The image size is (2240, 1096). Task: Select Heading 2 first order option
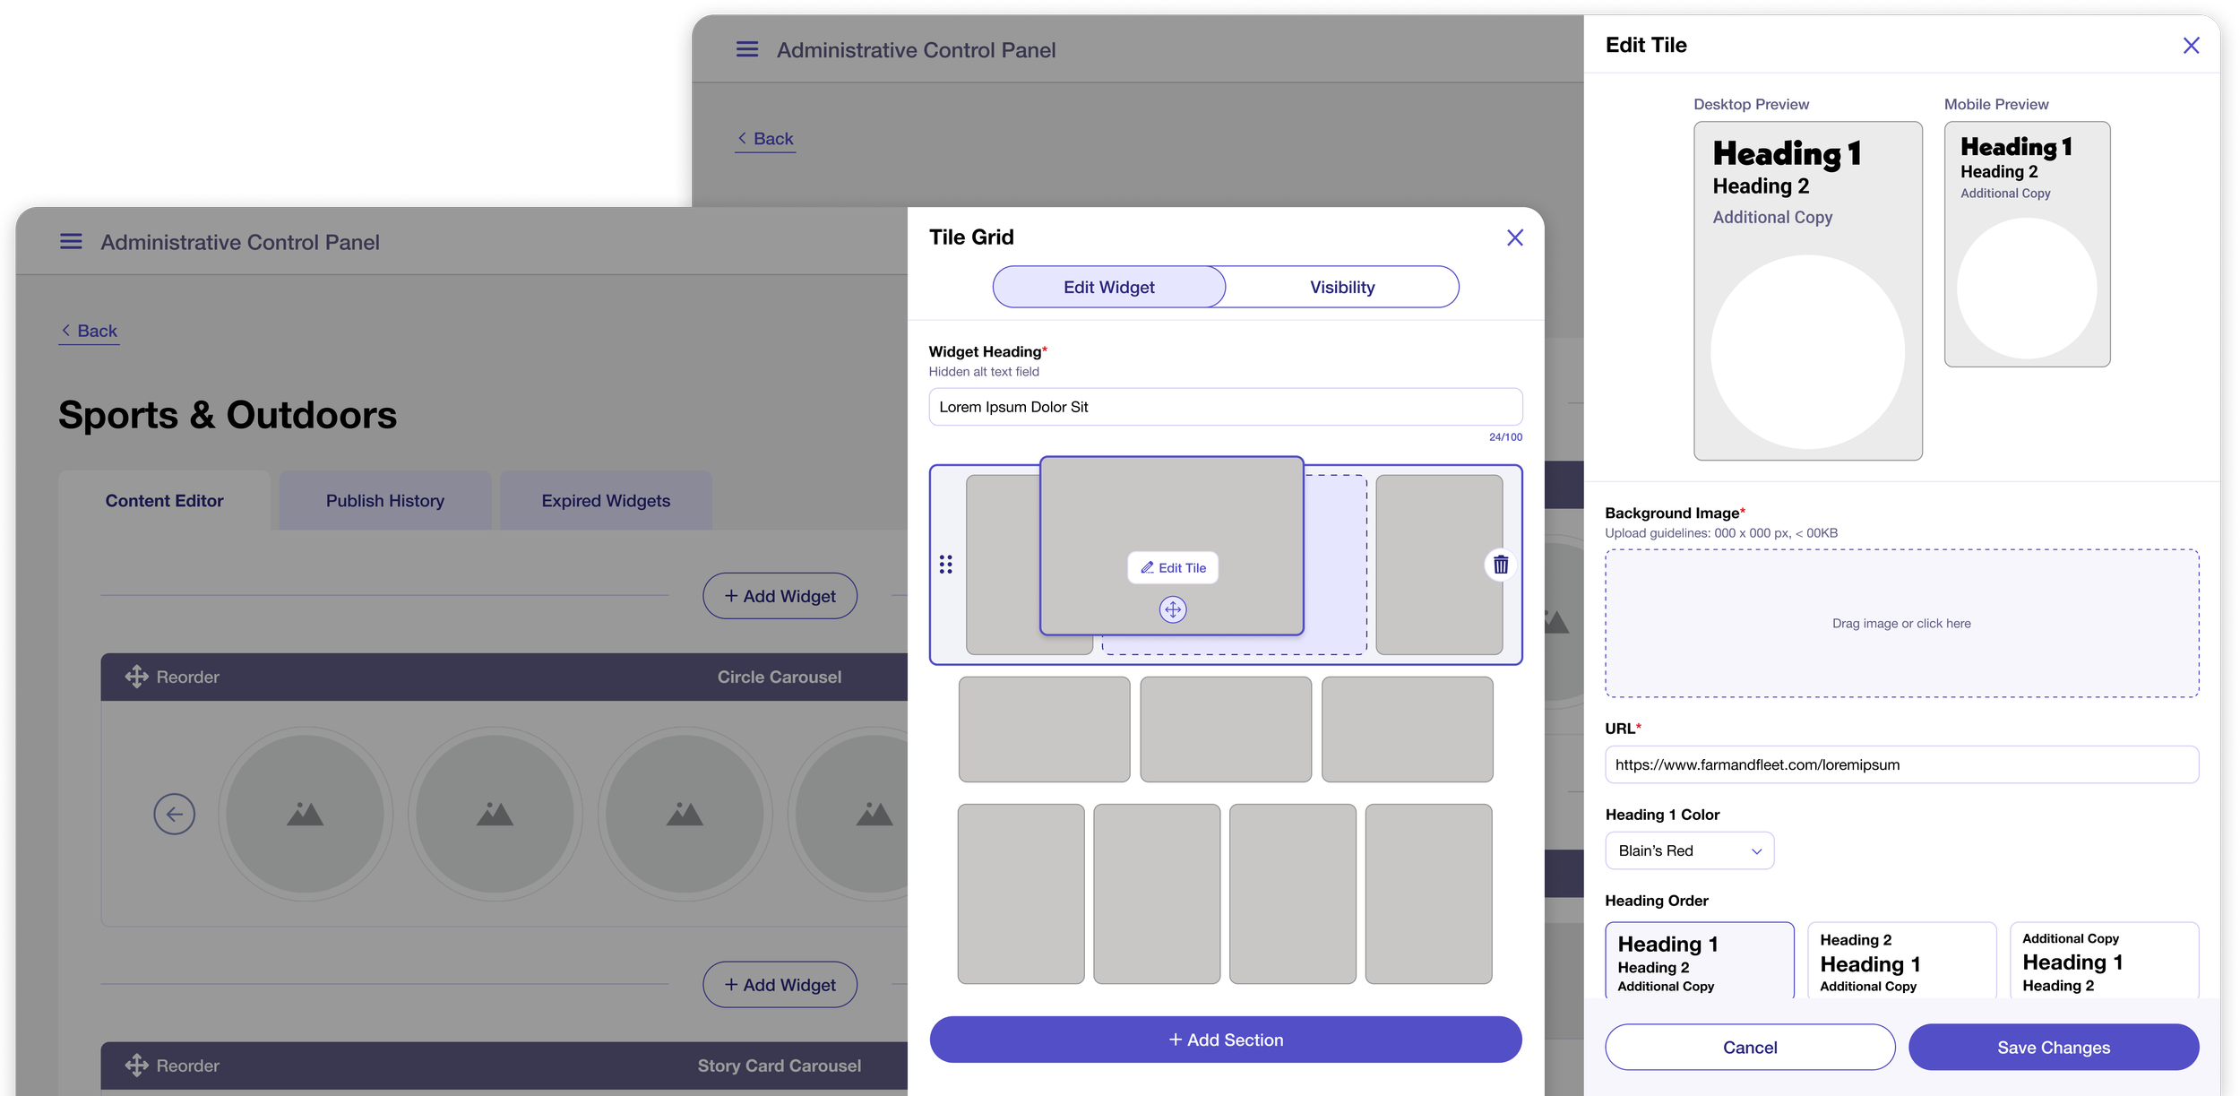1901,962
